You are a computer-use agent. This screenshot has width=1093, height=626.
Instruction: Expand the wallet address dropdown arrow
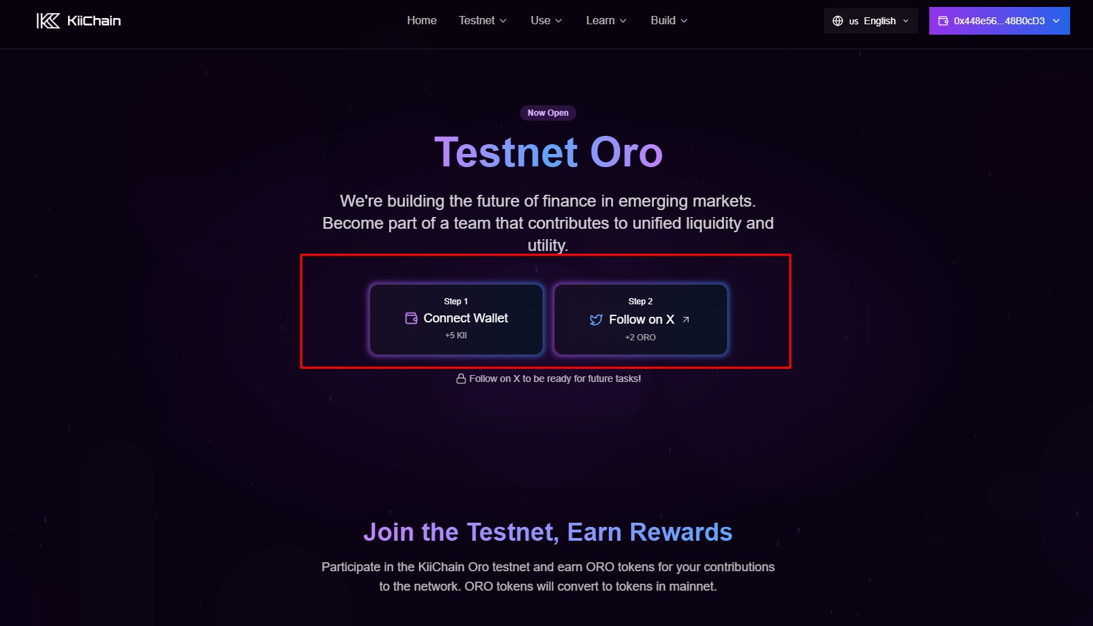coord(1056,21)
